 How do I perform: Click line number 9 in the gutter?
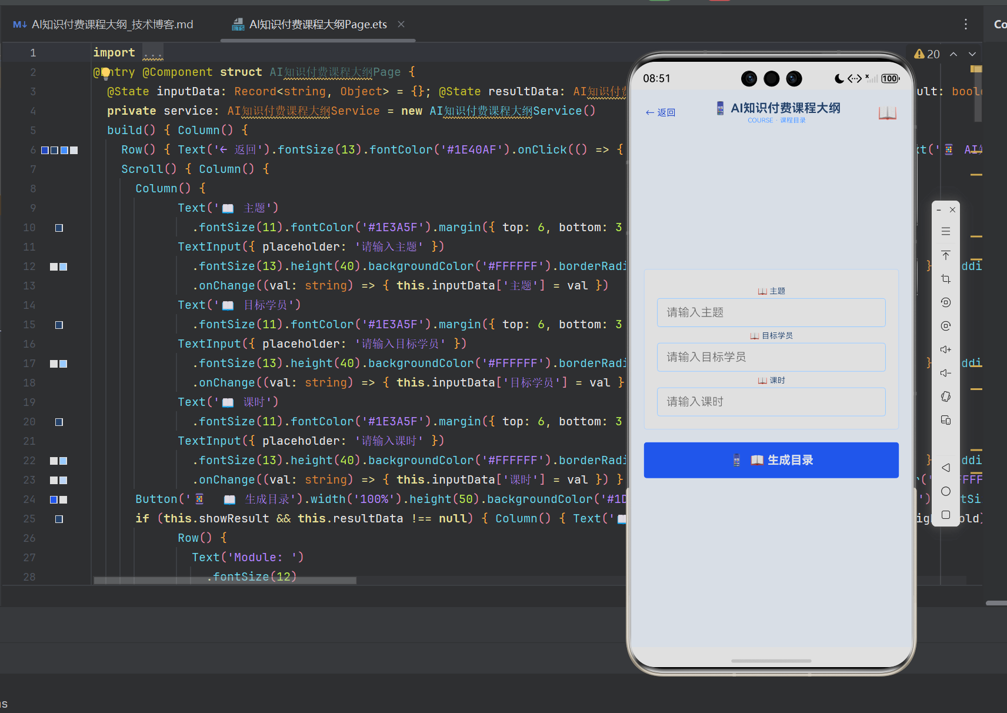(x=33, y=208)
